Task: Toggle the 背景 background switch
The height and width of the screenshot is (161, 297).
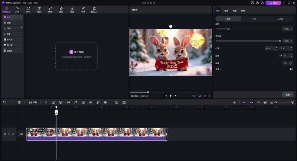Action: pos(291,69)
